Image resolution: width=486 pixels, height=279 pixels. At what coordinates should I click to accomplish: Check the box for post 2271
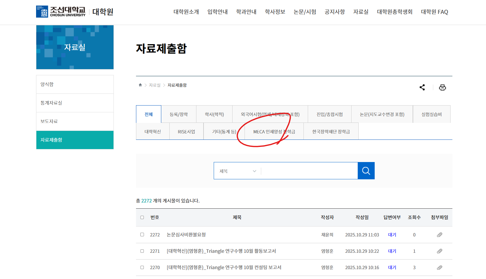point(142,251)
